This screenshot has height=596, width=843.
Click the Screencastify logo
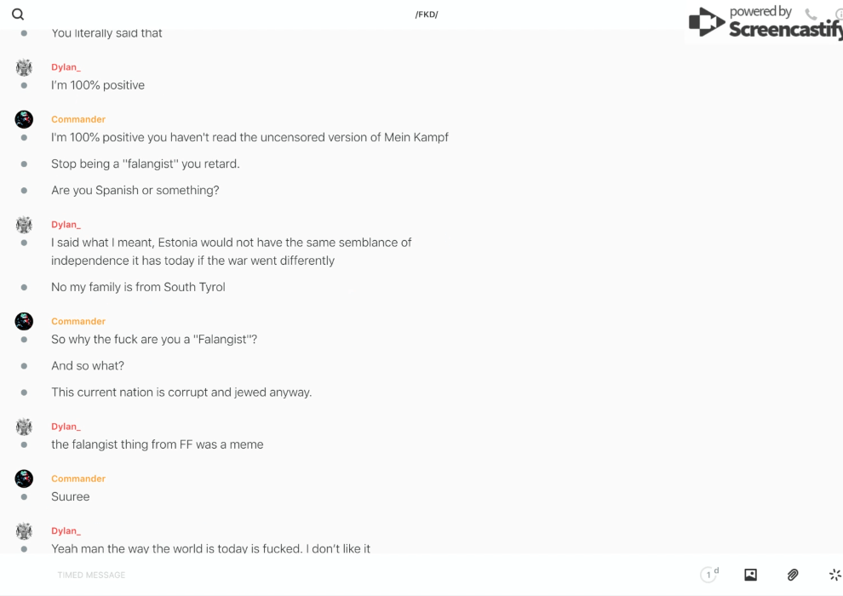764,24
